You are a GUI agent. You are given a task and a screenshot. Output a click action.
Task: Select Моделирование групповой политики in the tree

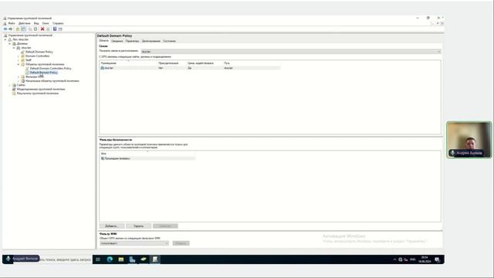pos(41,90)
